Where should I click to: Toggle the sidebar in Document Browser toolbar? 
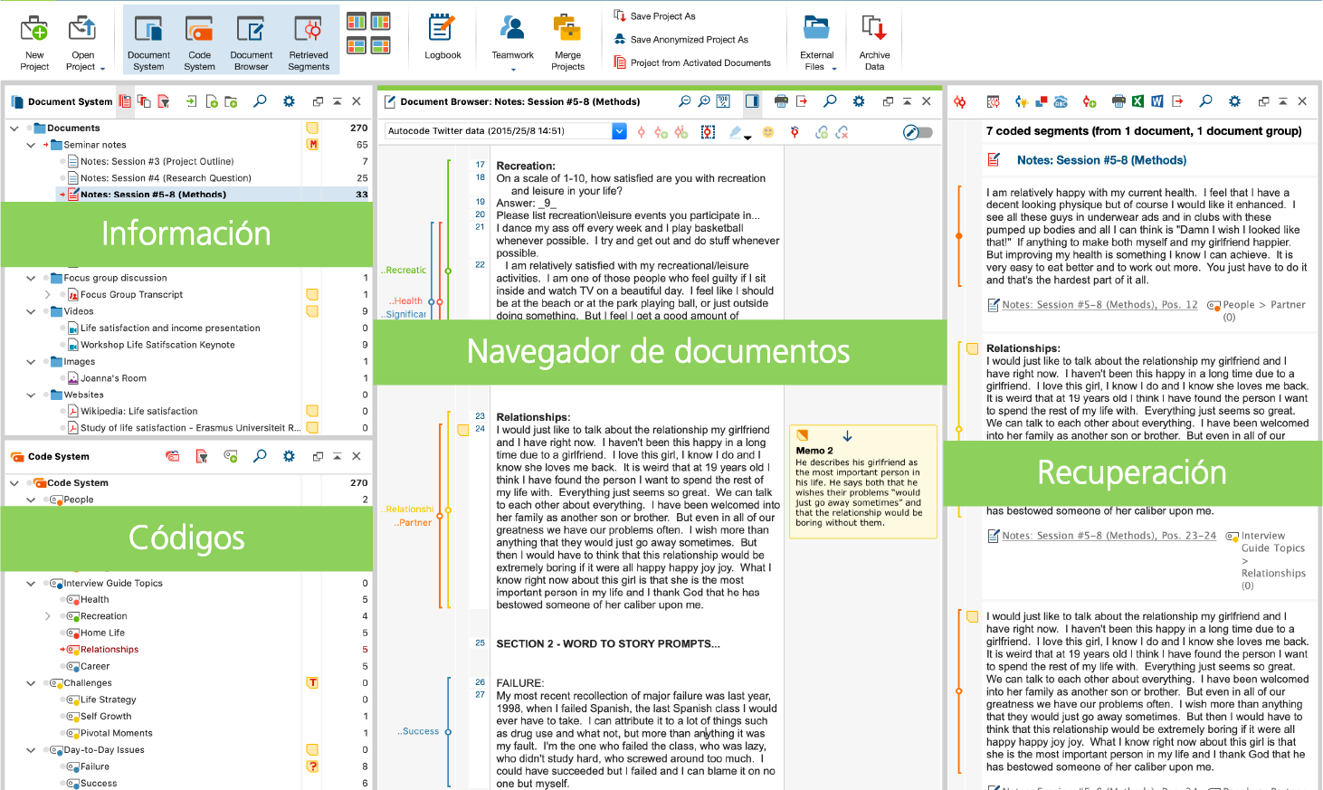(x=752, y=101)
